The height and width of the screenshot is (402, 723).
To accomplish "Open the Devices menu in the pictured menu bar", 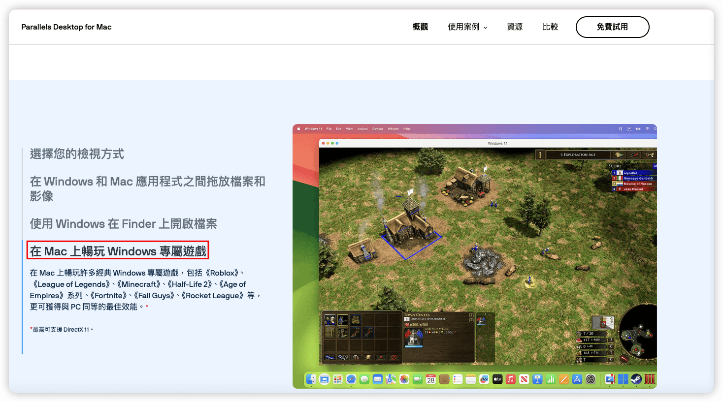I will 378,129.
